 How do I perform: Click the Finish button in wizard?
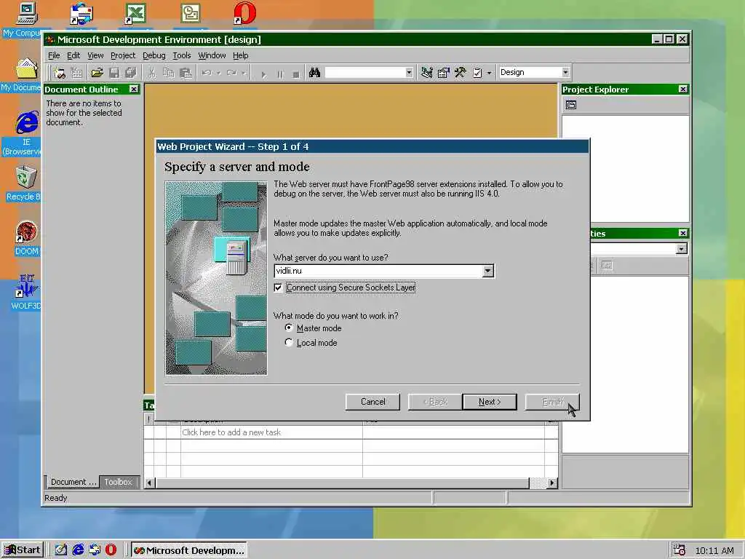pos(552,402)
